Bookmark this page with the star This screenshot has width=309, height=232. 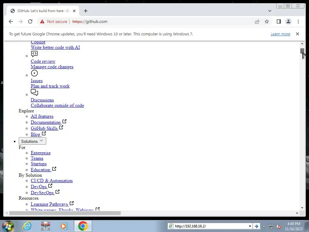click(x=267, y=21)
